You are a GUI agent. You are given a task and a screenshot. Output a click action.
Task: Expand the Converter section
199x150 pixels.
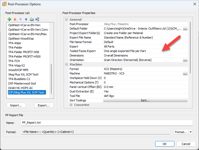[x=71, y=105]
